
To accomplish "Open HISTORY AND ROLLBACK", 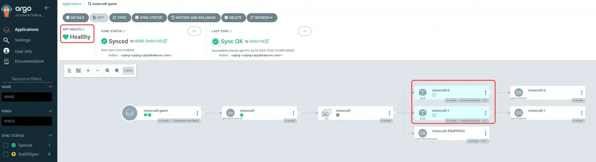I will point(194,17).
